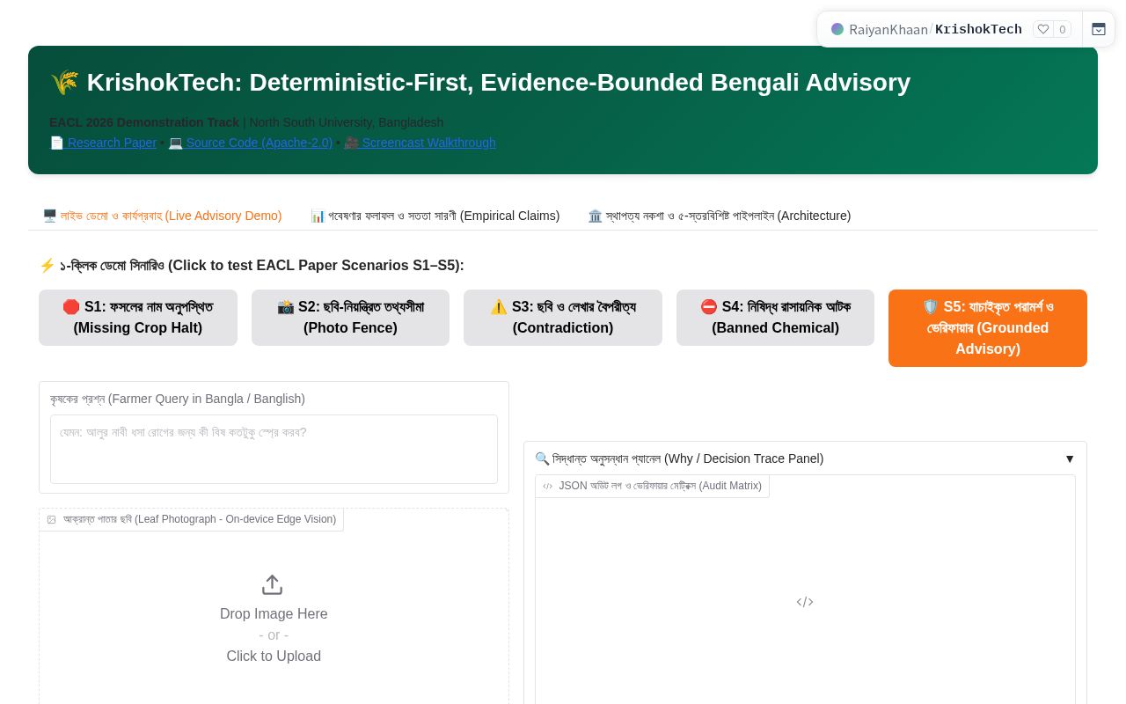Switch to the Live Advisory Demo tab
The height and width of the screenshot is (704, 1126).
coord(162,216)
